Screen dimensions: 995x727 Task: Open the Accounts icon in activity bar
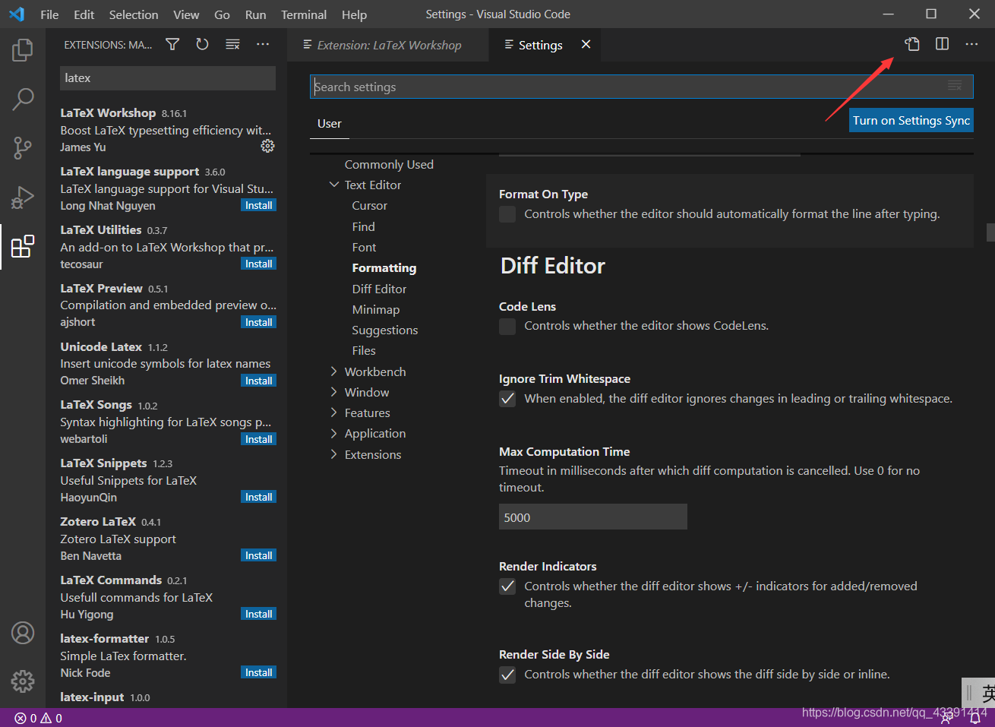pos(23,633)
